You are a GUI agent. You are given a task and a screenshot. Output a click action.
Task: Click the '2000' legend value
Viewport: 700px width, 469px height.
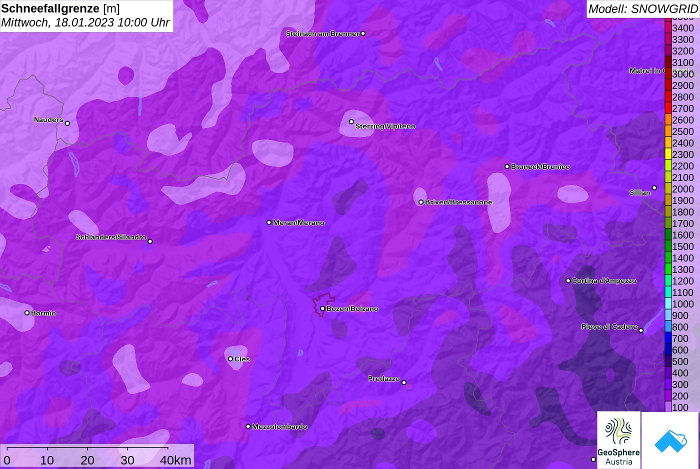coord(683,189)
